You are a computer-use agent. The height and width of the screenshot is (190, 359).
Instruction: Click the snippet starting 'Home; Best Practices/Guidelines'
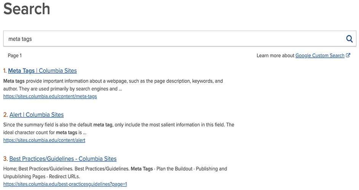coord(115,173)
